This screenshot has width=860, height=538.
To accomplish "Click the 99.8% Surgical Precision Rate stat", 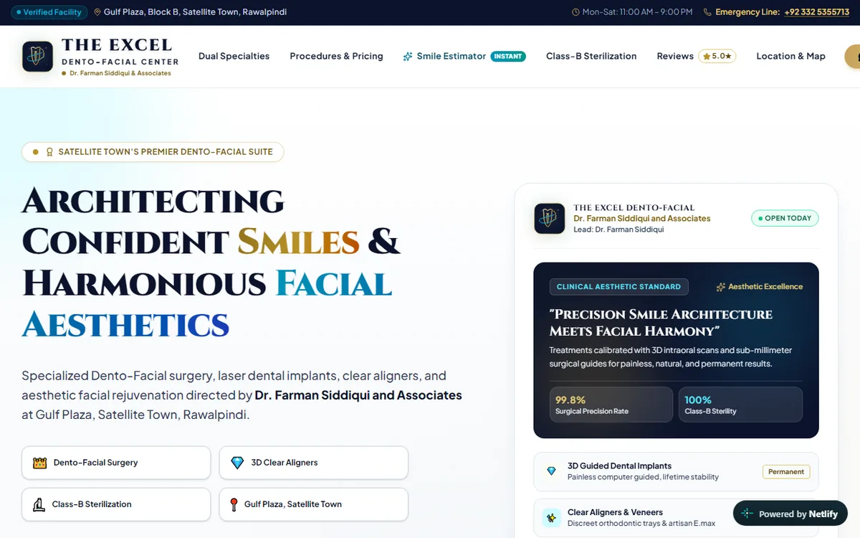I will [x=611, y=405].
